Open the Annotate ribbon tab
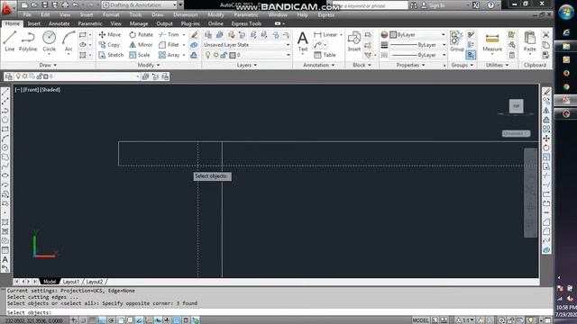Viewport: 577px width, 324px height. (x=59, y=23)
